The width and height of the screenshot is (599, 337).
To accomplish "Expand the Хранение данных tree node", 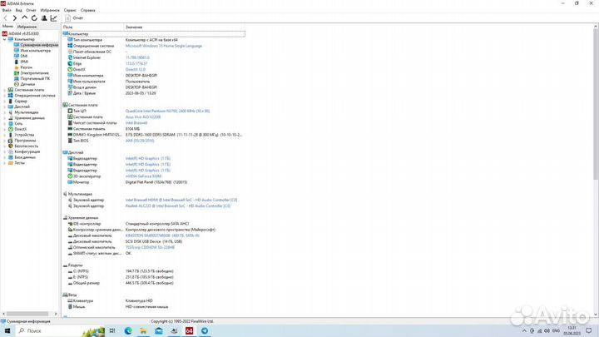I will click(5, 118).
